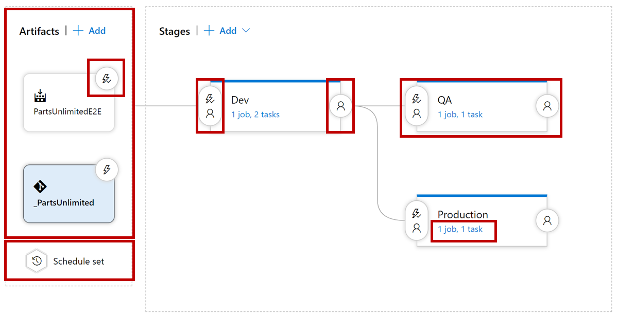Open QA stage '1 job, 1 task' link
Viewport: 617px width, 318px height.
pyautogui.click(x=460, y=115)
